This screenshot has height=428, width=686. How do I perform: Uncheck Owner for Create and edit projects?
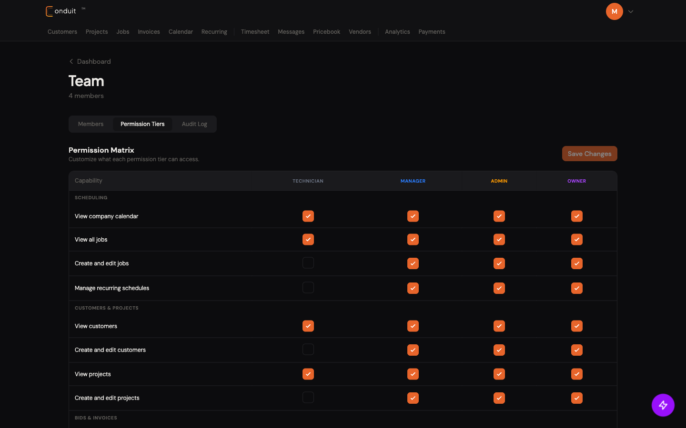(577, 398)
